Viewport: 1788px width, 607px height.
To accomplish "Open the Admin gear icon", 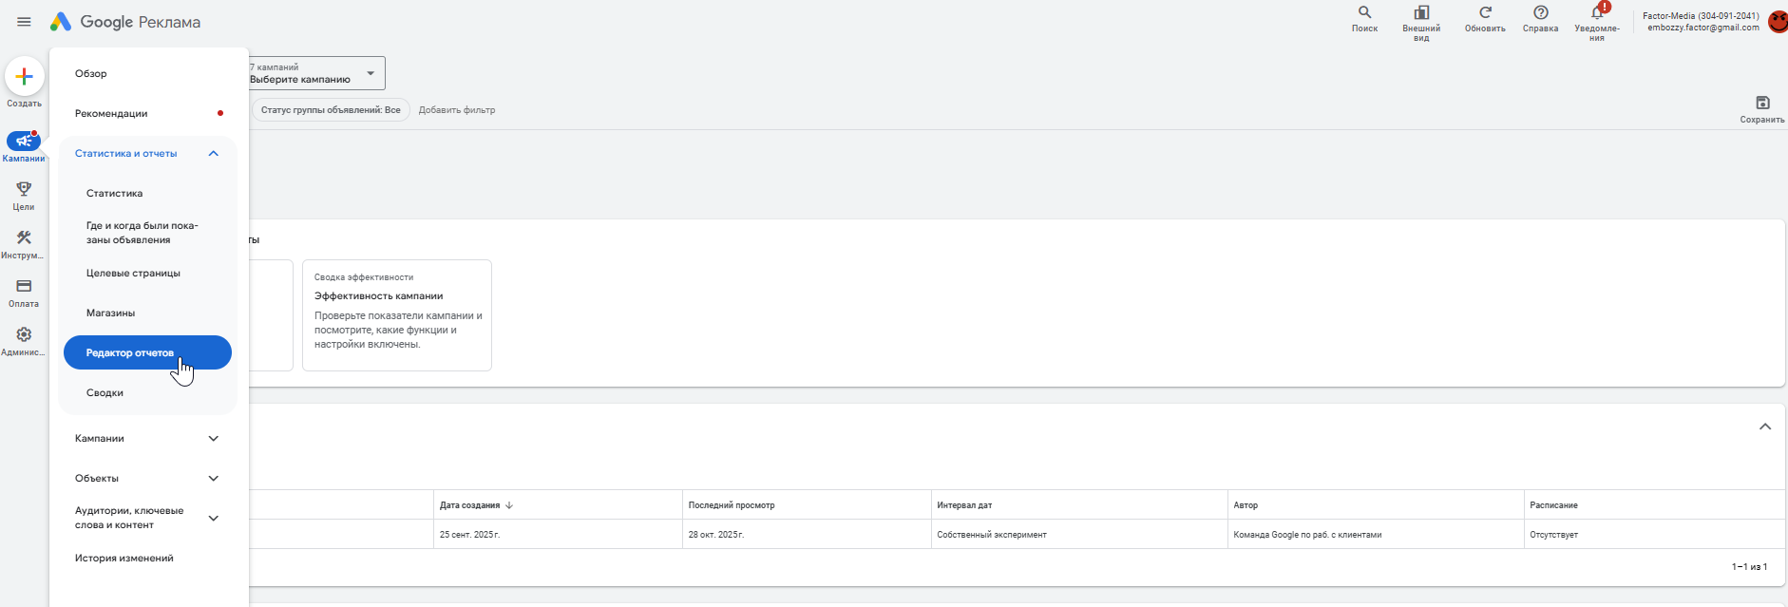I will [24, 334].
